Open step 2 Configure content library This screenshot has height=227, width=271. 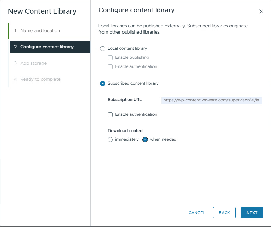click(x=47, y=47)
